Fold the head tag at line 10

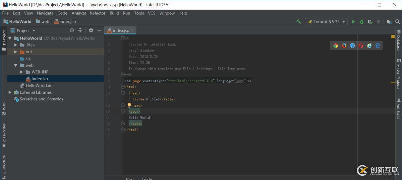click(123, 93)
